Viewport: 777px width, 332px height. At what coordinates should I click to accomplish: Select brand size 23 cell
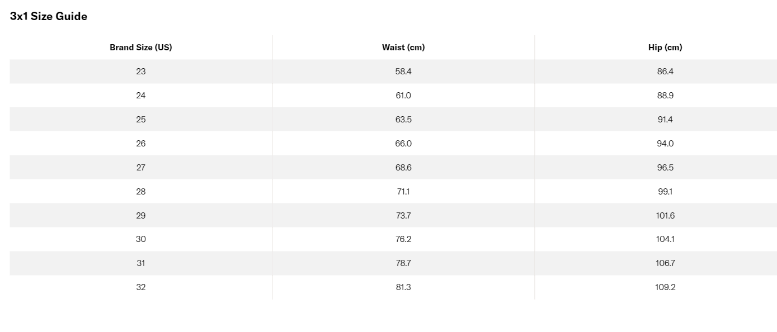140,72
